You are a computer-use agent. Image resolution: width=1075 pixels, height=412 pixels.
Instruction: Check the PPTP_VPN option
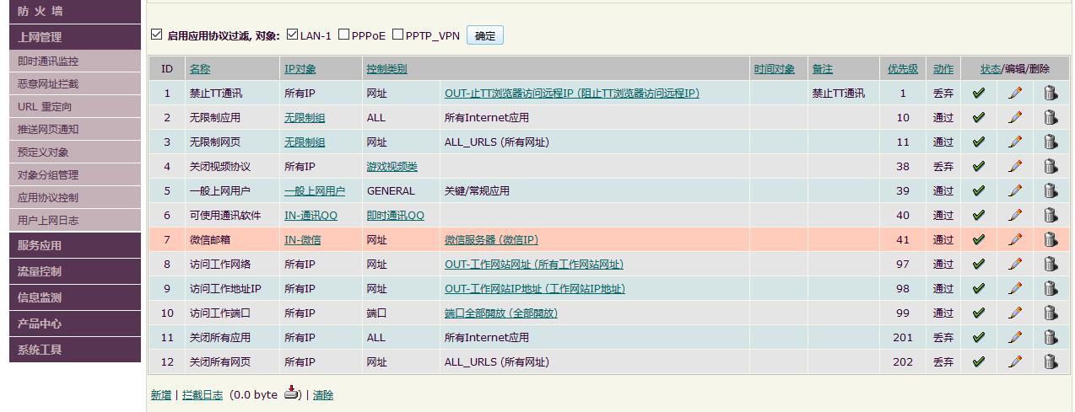click(398, 35)
